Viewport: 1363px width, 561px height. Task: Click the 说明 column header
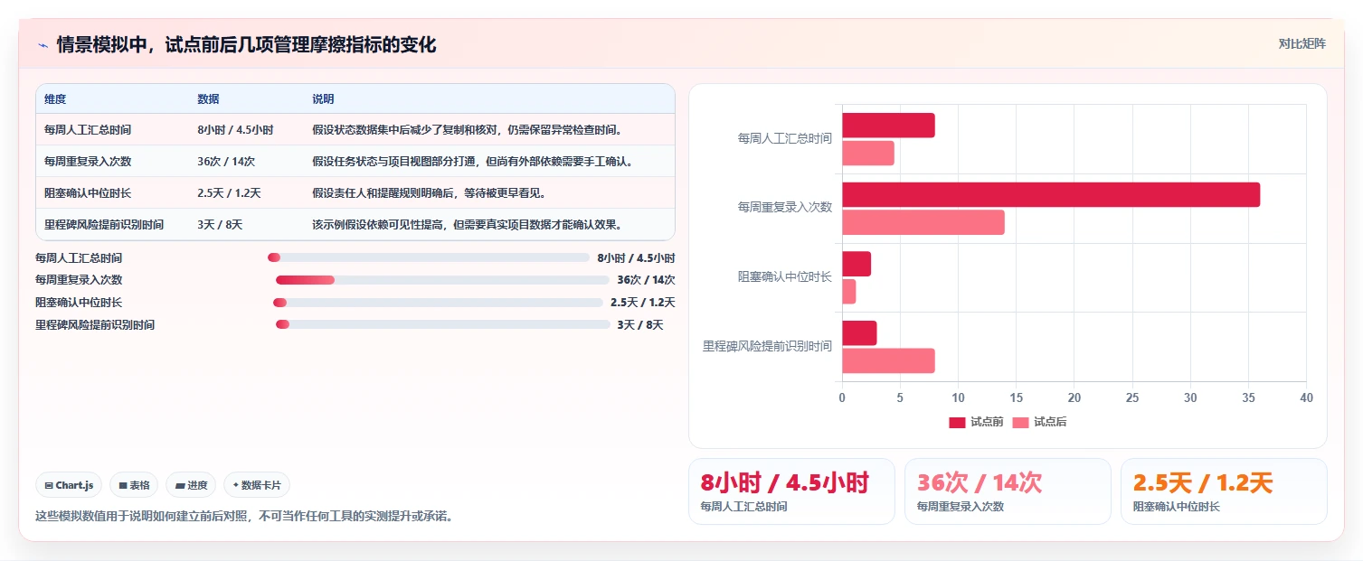[x=323, y=99]
